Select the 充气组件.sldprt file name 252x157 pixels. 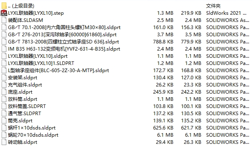25,85
